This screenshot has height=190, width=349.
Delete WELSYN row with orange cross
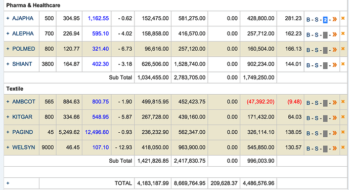343,147
